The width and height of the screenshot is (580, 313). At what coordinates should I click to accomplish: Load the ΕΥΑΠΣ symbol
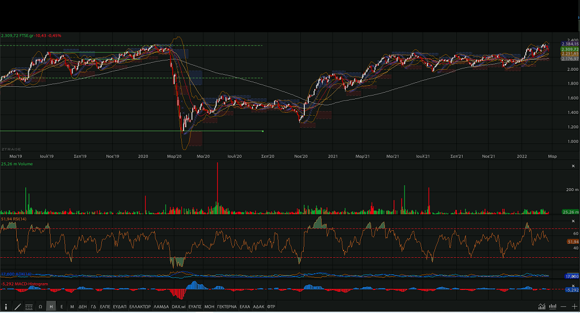pos(195,307)
